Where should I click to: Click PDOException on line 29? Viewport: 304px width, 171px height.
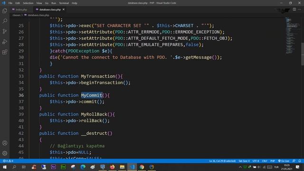(84, 51)
